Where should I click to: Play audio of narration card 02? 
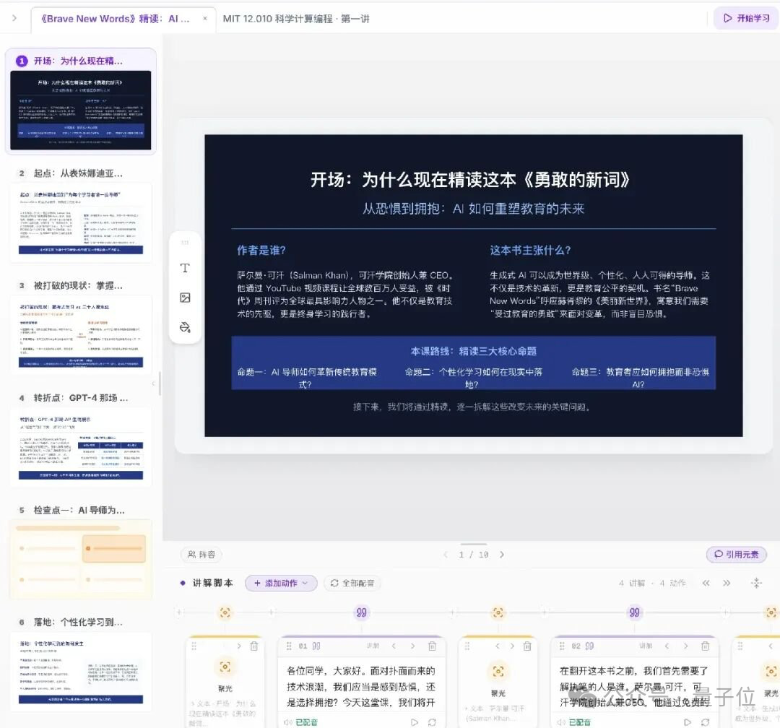[x=688, y=722]
